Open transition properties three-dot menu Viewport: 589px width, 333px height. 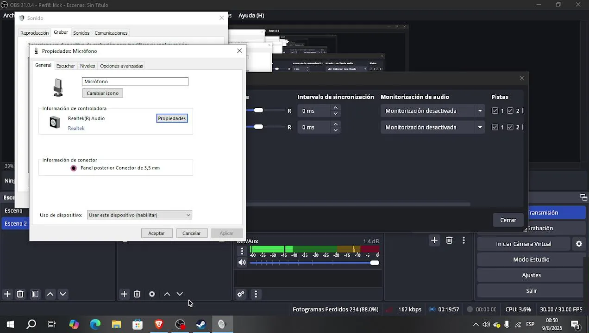464,240
